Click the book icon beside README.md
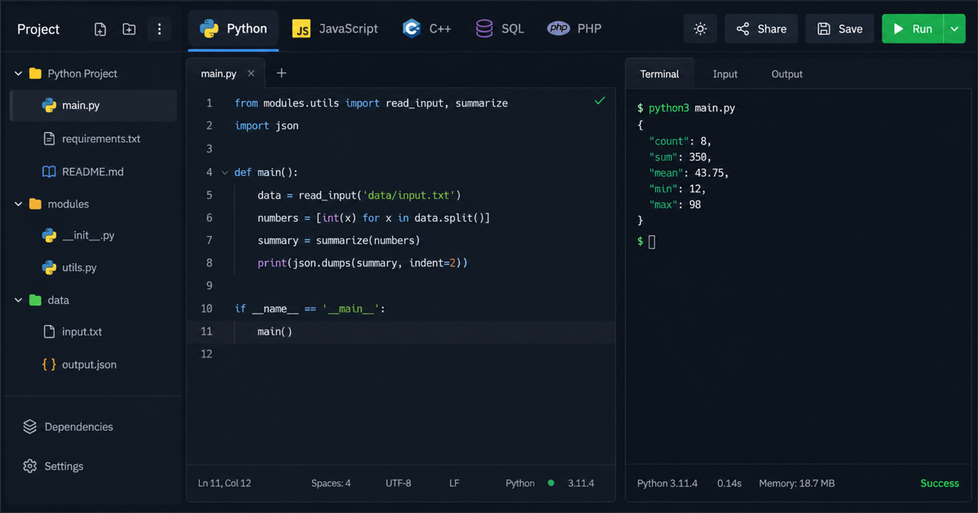This screenshot has width=978, height=513. pos(49,172)
